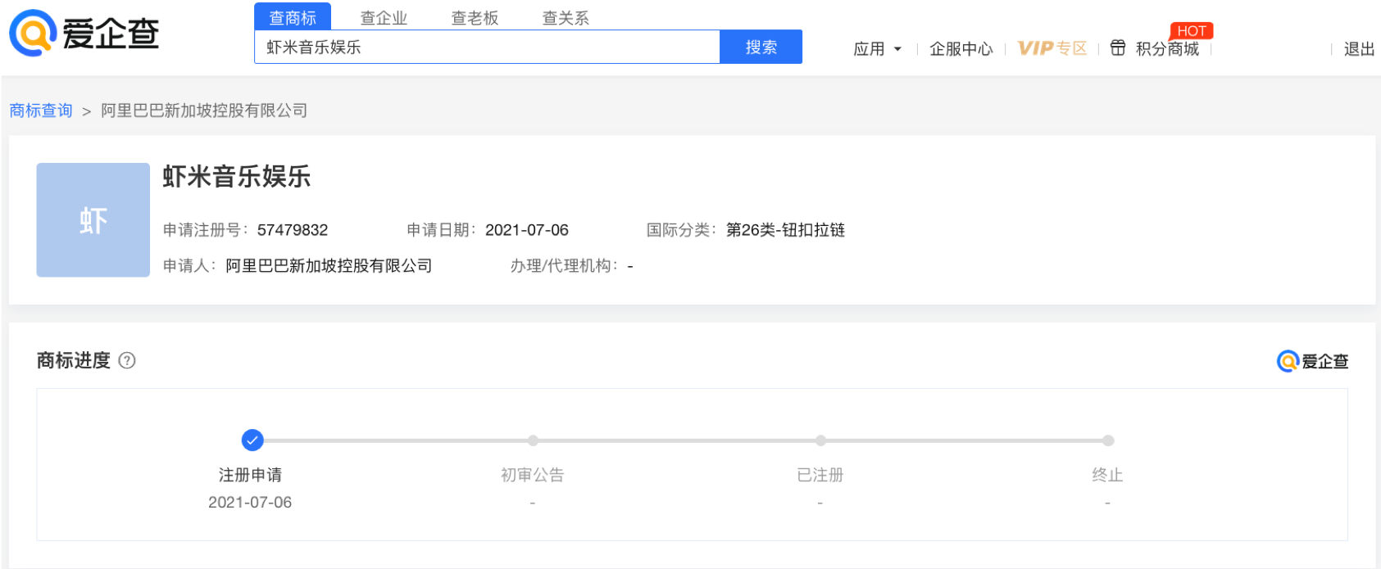Click the help question mark beside 商标进度
The image size is (1381, 569).
pyautogui.click(x=127, y=360)
